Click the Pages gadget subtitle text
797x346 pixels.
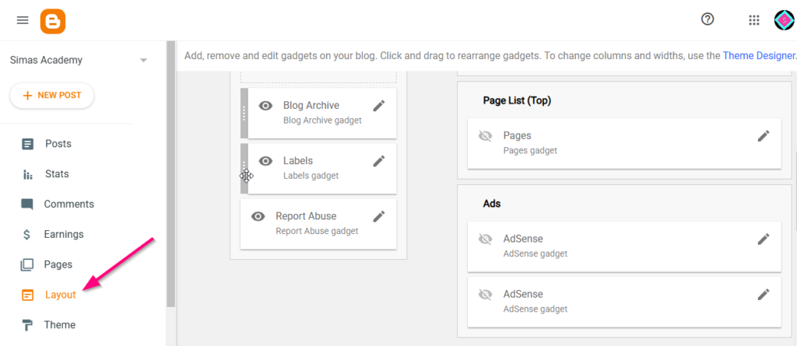(x=530, y=150)
